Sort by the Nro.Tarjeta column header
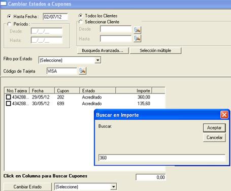Image resolution: width=231 pixels, height=191 pixels. tap(17, 90)
